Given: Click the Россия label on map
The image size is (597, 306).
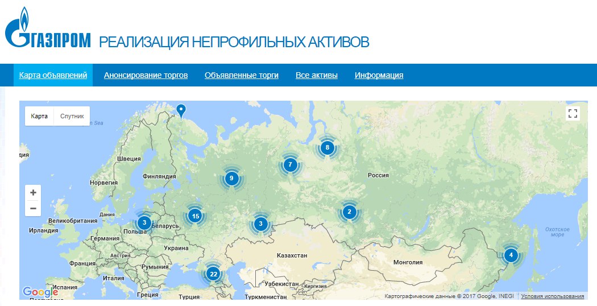Looking at the screenshot, I should click(378, 175).
